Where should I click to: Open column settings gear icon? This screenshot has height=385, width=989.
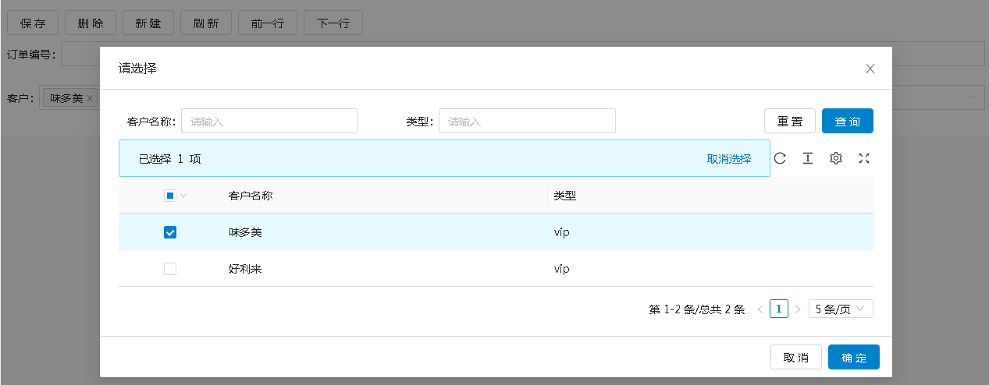coord(836,158)
